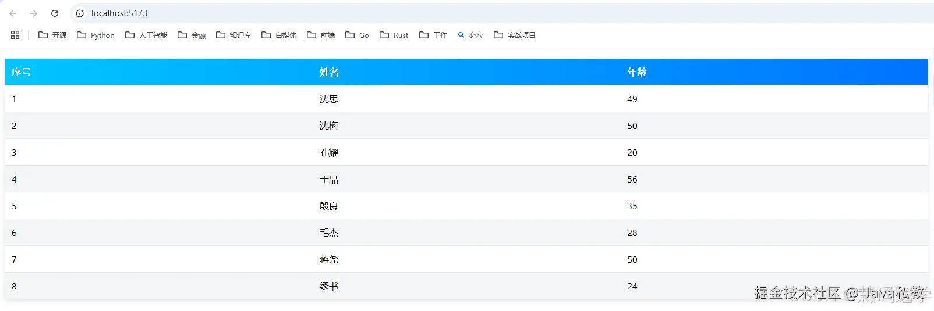View site information icon beside localhost:5173

pyautogui.click(x=80, y=13)
